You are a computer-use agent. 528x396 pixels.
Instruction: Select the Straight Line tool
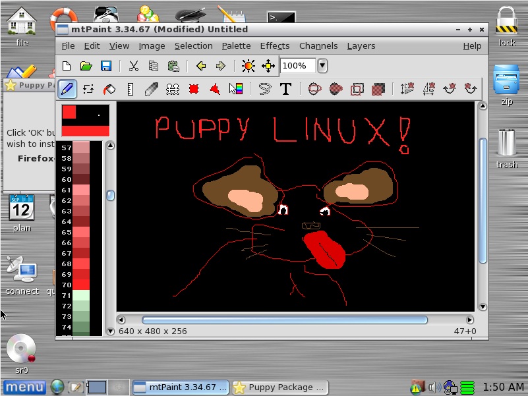pos(131,89)
